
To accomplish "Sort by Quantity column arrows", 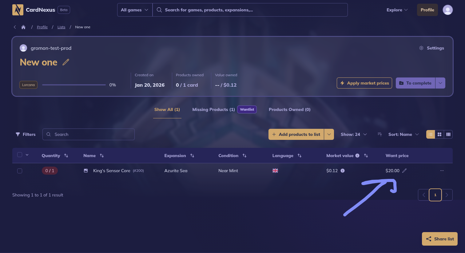I will (x=66, y=156).
